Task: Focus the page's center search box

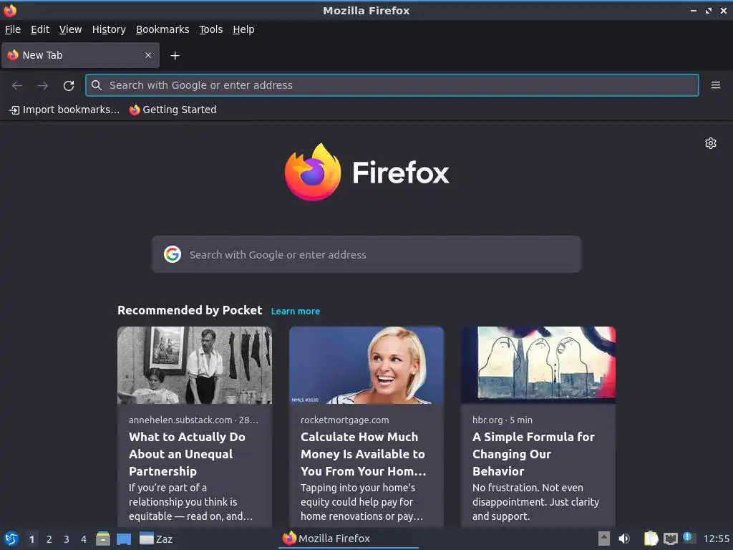Action: [x=366, y=254]
